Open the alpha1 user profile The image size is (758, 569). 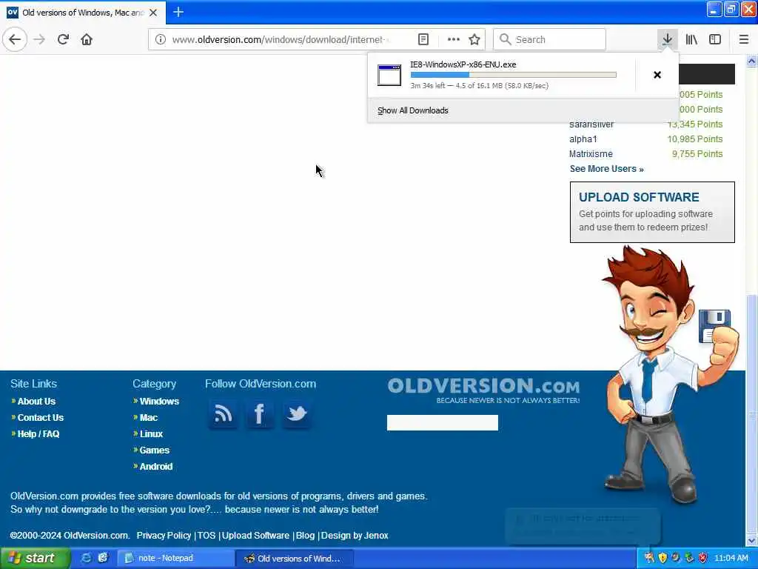coord(583,139)
